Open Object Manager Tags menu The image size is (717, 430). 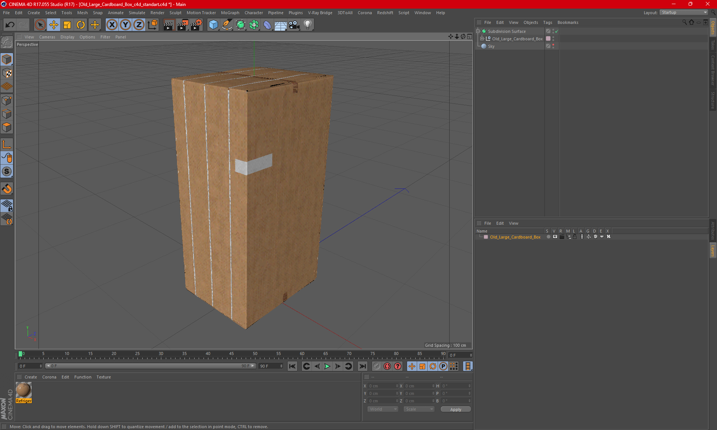tap(547, 22)
